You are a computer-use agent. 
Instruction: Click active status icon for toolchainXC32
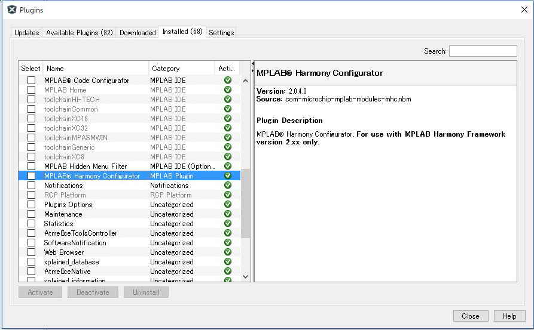(x=228, y=128)
